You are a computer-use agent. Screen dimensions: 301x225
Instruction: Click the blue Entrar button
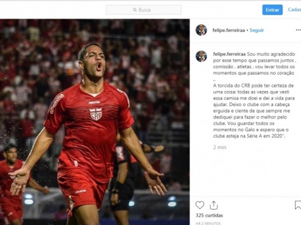pos(272,10)
